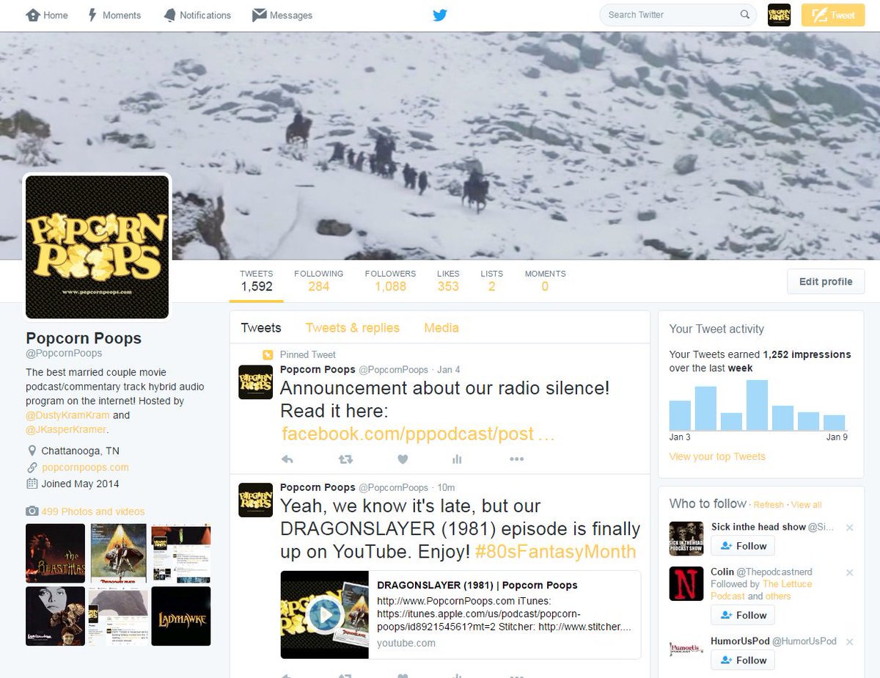Focus the Search Twitter field
Image resolution: width=880 pixels, height=678 pixels.
coord(678,15)
